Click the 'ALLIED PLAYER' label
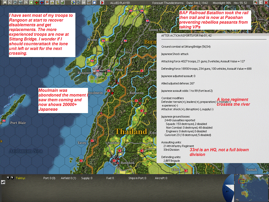269x202 pixels. click(120, 3)
